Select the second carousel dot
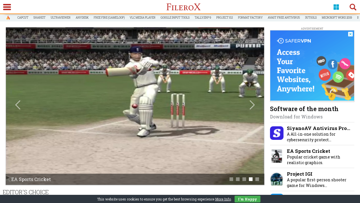This screenshot has width=360, height=203. pos(238,179)
